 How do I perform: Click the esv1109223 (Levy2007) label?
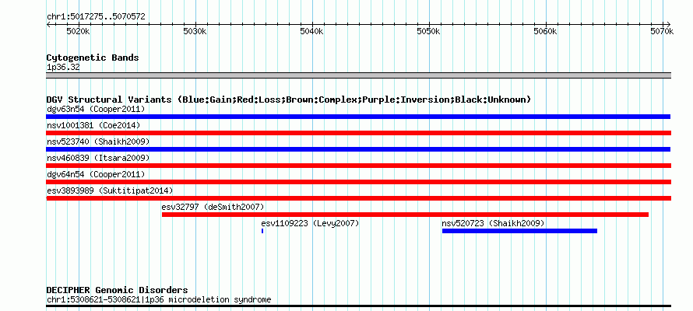click(310, 223)
